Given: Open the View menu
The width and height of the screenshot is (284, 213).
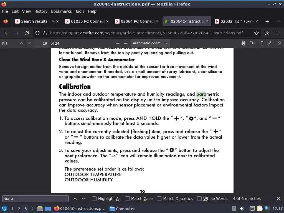Looking at the screenshot, I should point(26,11).
